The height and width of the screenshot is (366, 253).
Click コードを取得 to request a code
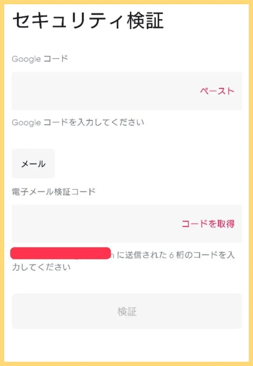click(x=208, y=224)
